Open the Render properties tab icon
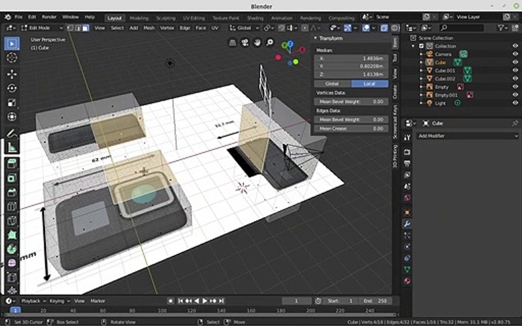The width and height of the screenshot is (522, 326). [x=407, y=152]
